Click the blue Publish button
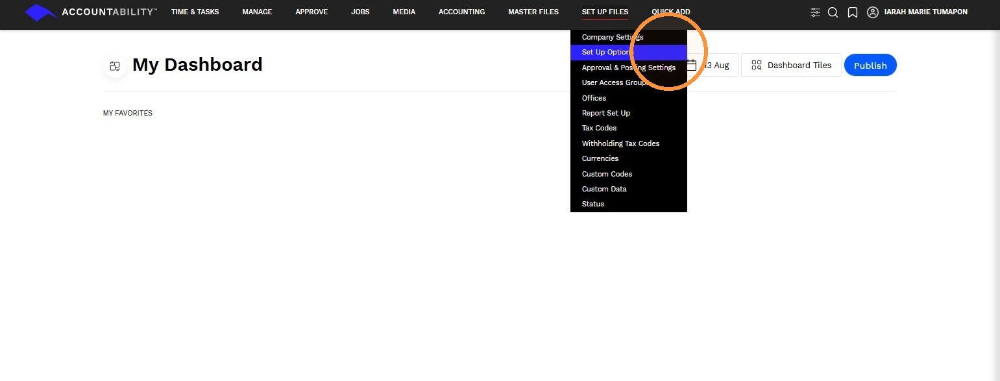 point(870,65)
